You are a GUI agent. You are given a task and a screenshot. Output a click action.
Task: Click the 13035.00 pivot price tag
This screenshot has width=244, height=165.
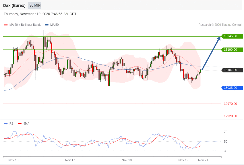click(x=232, y=88)
